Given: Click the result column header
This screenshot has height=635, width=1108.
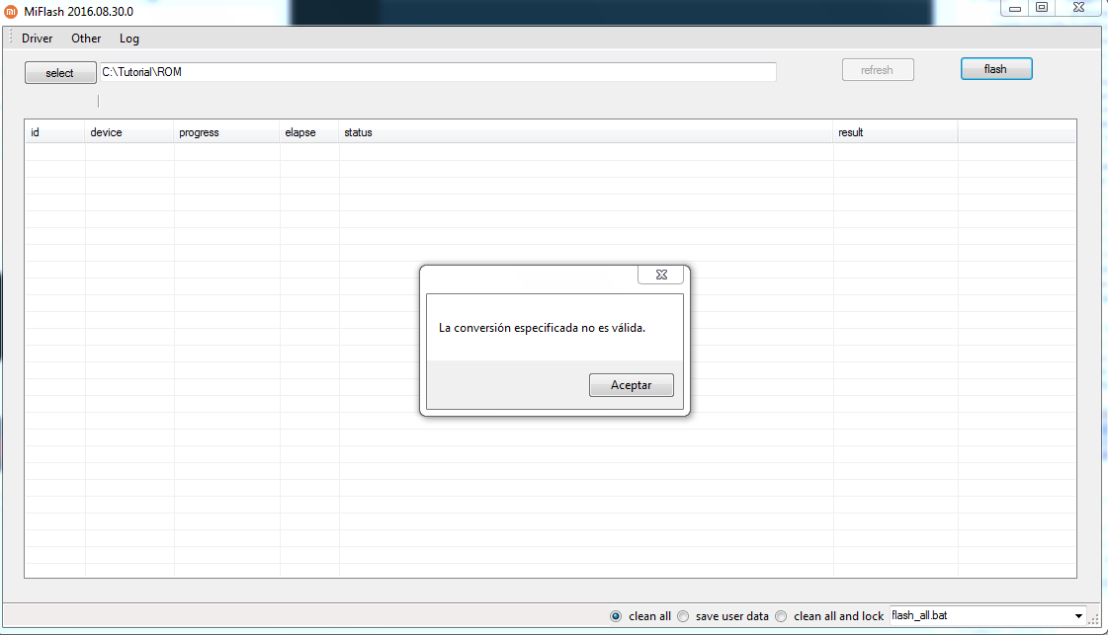Looking at the screenshot, I should coord(895,132).
